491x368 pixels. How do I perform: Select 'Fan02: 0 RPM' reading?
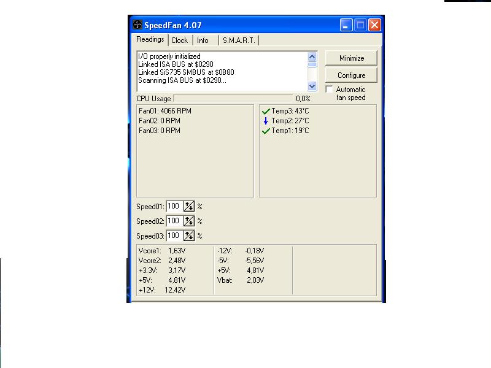click(160, 121)
